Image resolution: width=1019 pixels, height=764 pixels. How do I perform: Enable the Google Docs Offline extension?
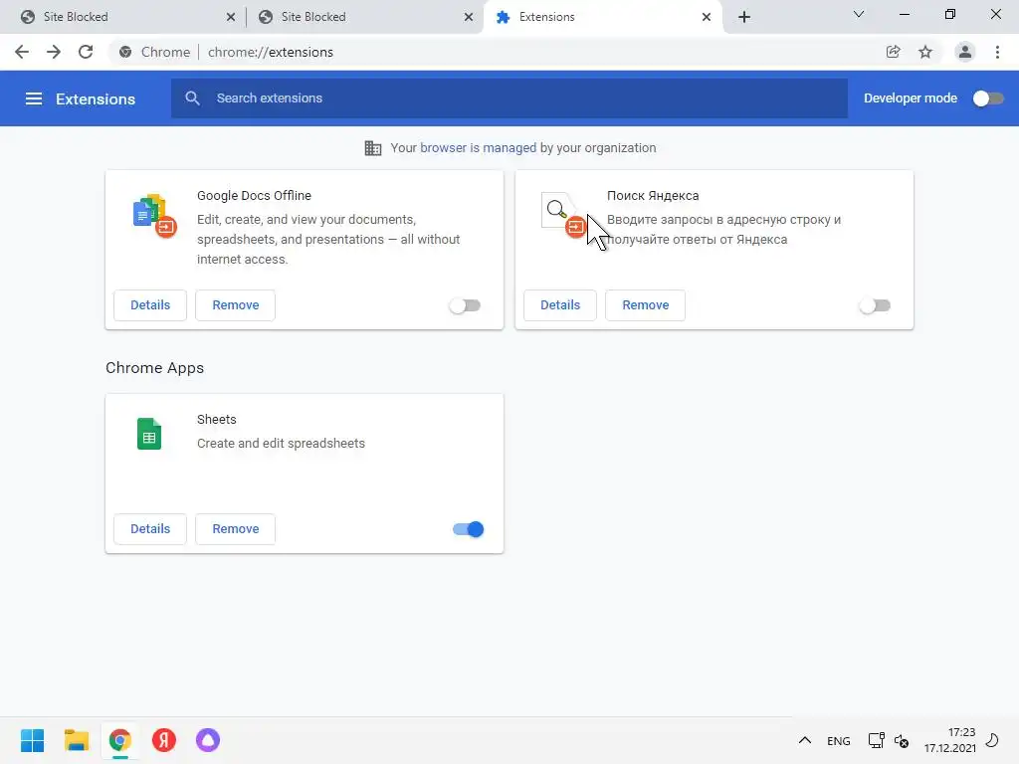tap(465, 305)
